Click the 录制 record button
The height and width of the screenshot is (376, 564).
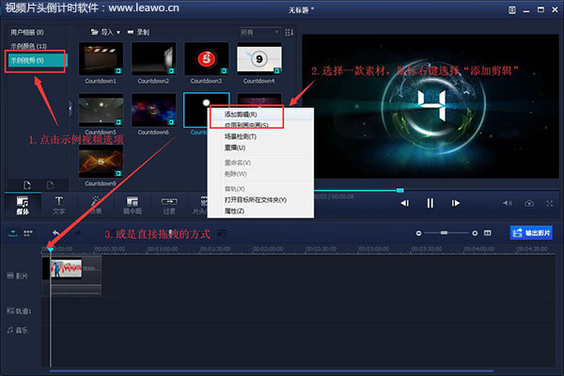(138, 32)
